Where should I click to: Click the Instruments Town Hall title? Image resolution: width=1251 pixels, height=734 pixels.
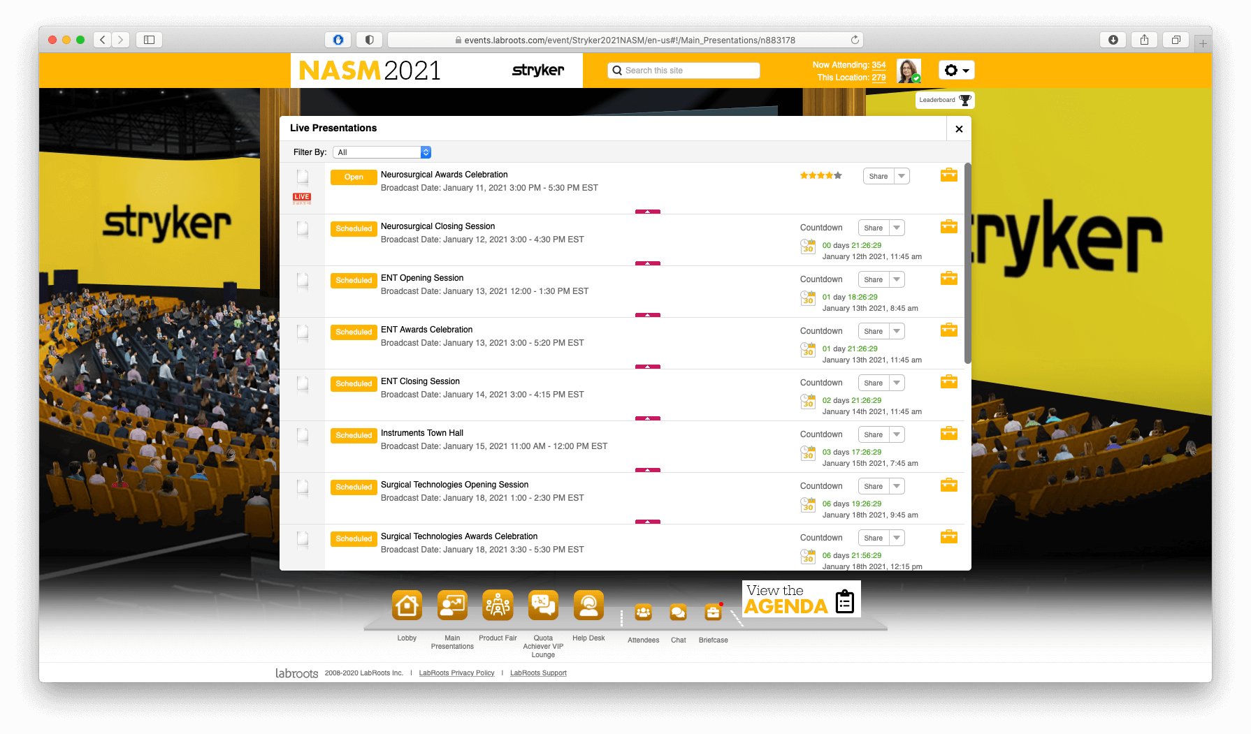[422, 433]
